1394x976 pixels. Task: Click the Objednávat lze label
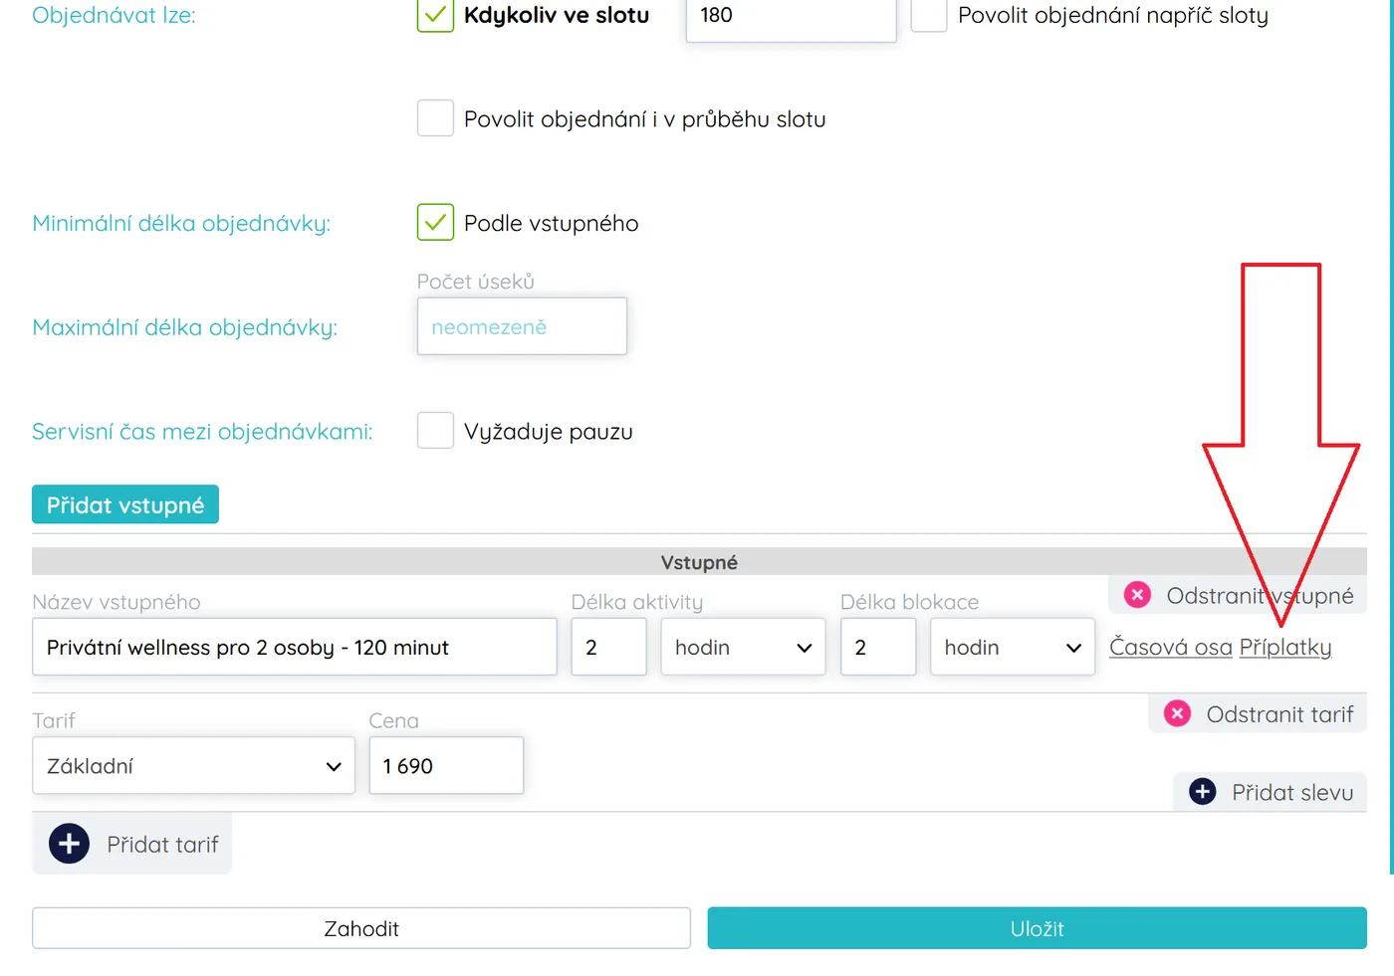point(114,15)
